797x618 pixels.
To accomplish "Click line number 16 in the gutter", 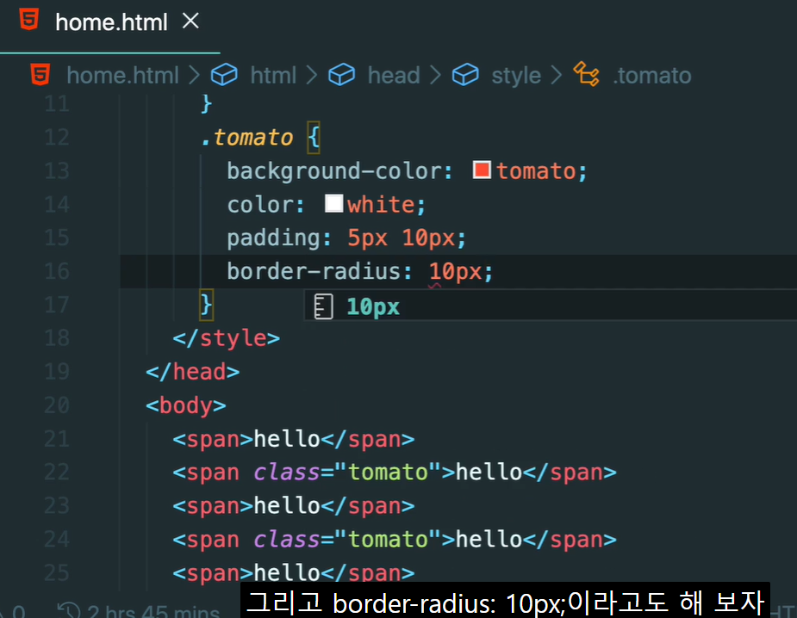I will point(56,271).
